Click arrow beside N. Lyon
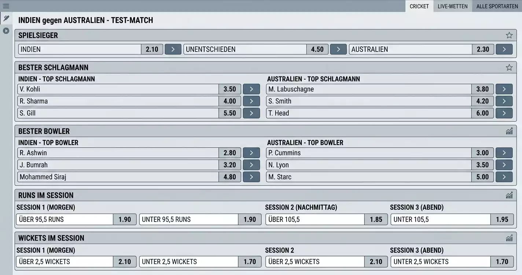 (504, 165)
